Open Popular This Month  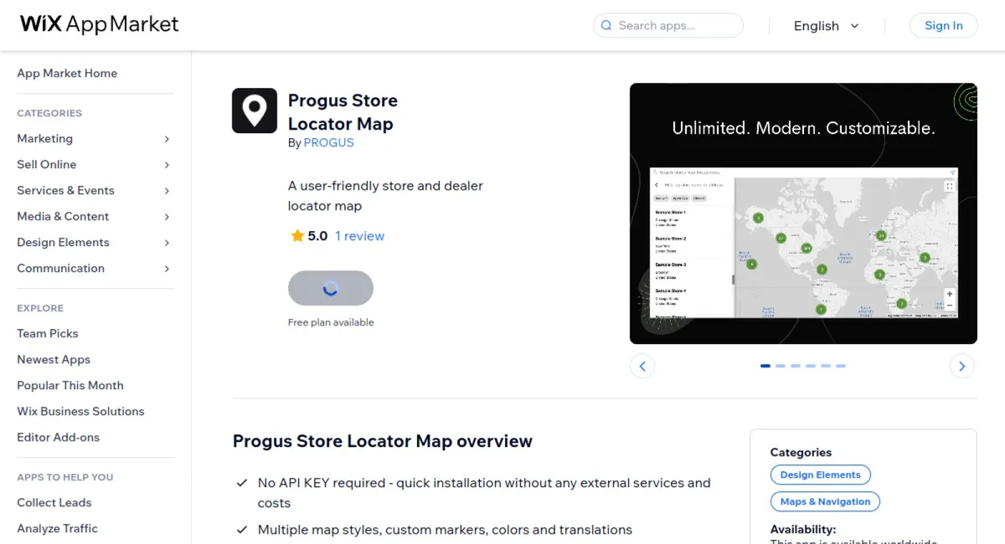tap(70, 385)
